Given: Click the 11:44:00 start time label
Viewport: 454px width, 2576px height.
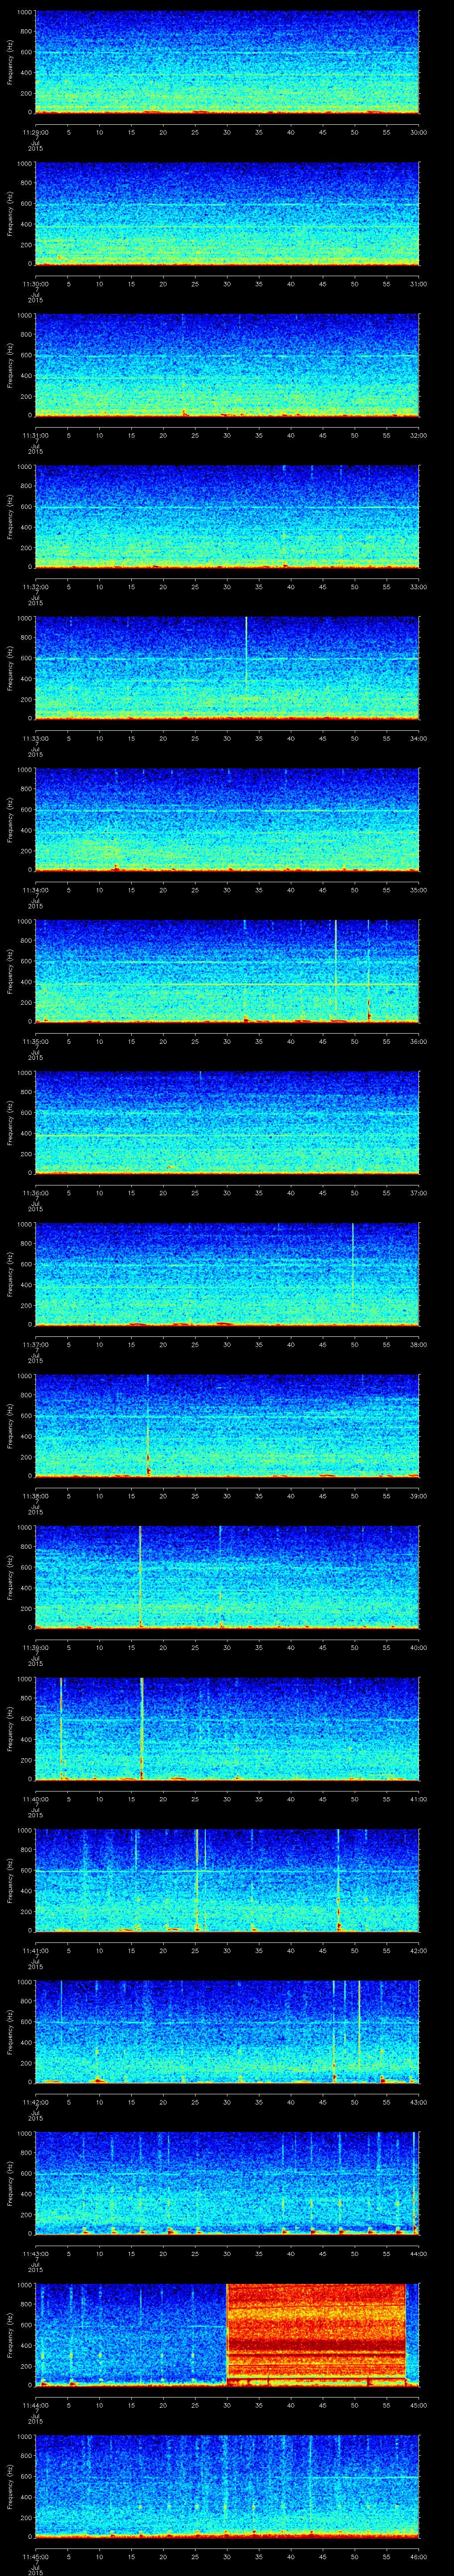Looking at the screenshot, I should tap(35, 2405).
